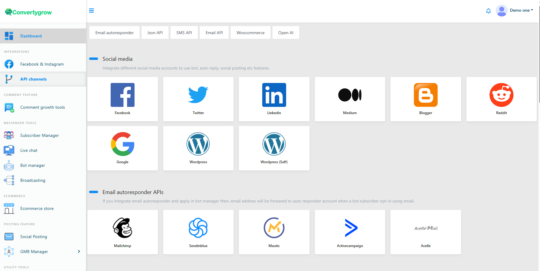Click the Bot manager robot icon
The height and width of the screenshot is (271, 540).
(9, 165)
